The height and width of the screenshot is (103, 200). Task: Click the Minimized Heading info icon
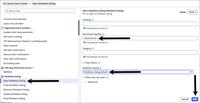103,34
